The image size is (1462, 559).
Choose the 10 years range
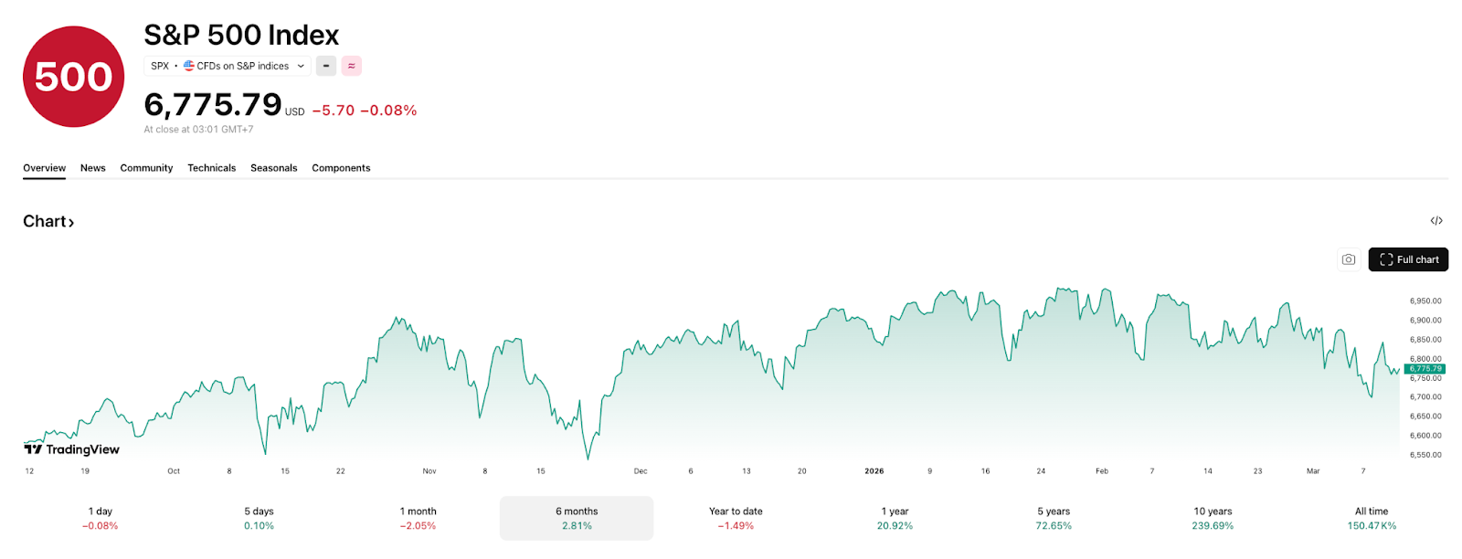1213,518
